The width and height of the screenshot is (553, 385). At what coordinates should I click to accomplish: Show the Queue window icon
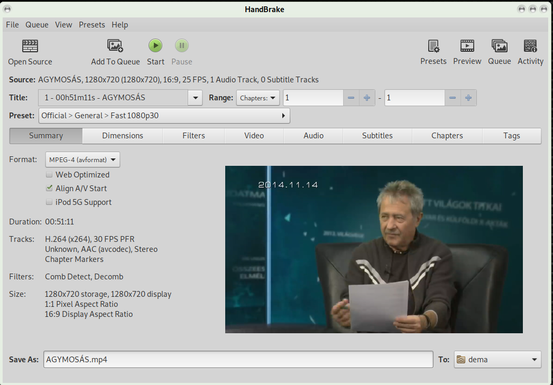(x=499, y=46)
